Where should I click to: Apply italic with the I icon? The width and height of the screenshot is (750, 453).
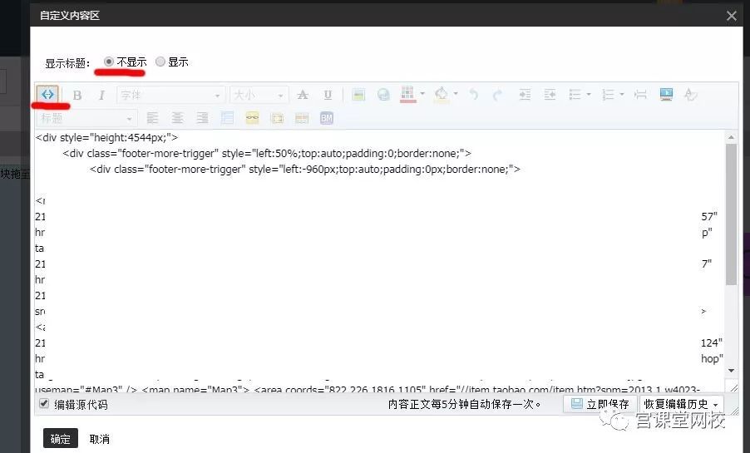(x=101, y=95)
